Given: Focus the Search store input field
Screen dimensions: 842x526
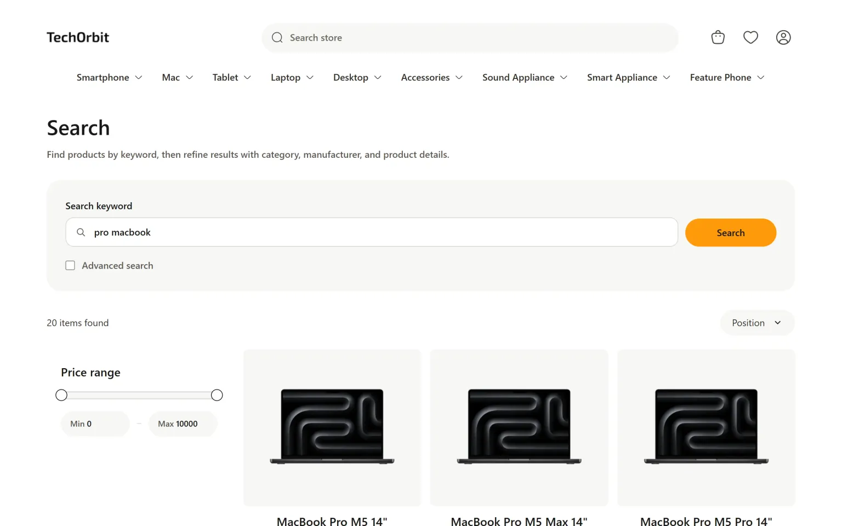Looking at the screenshot, I should pos(470,37).
